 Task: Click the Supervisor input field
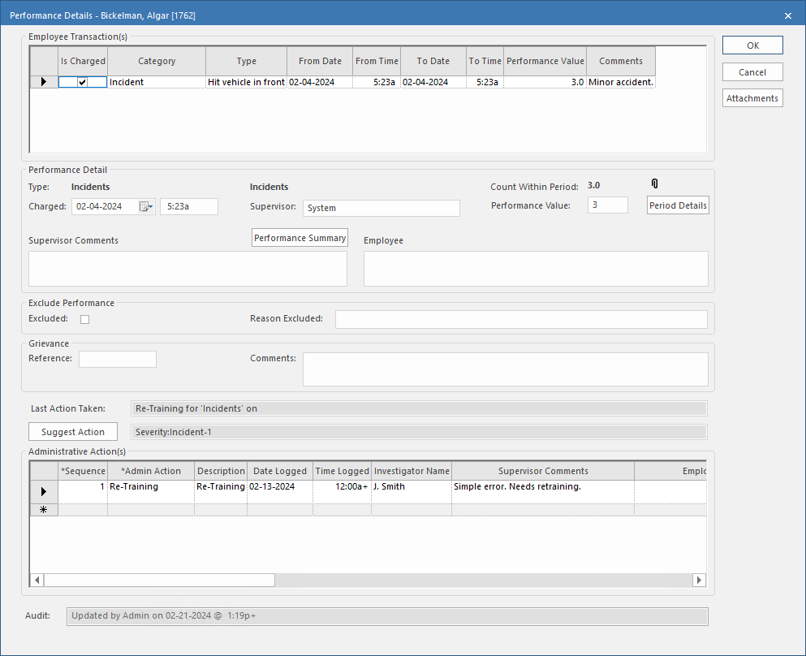click(381, 208)
